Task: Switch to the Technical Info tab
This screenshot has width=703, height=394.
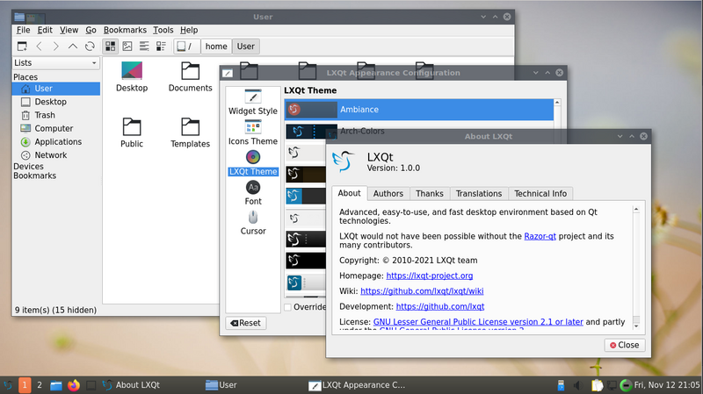Action: tap(540, 193)
